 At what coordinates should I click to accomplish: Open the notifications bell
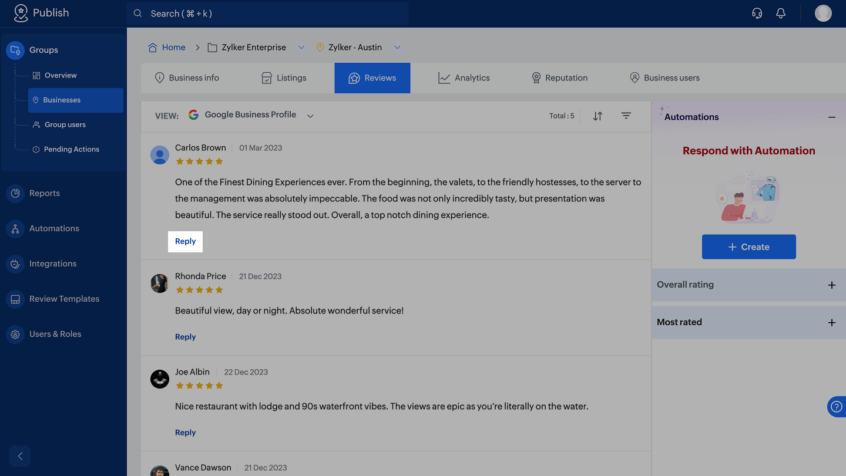point(781,13)
